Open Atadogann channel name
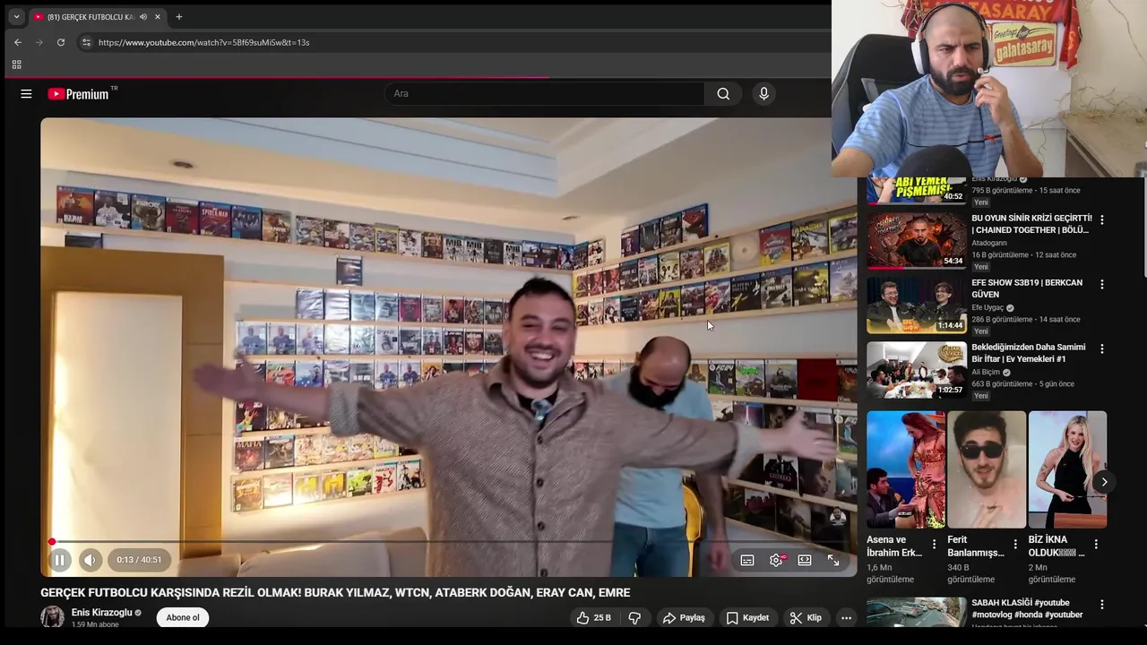Viewport: 1147px width, 645px height. 989,243
